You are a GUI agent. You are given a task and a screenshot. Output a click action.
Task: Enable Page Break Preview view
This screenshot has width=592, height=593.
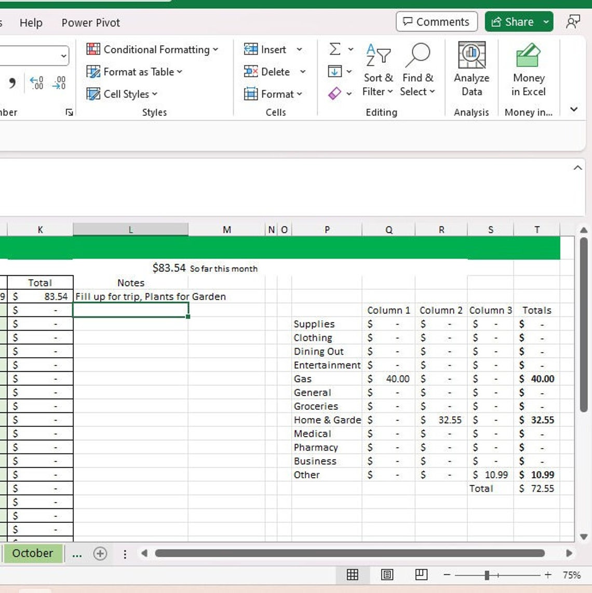click(x=422, y=575)
